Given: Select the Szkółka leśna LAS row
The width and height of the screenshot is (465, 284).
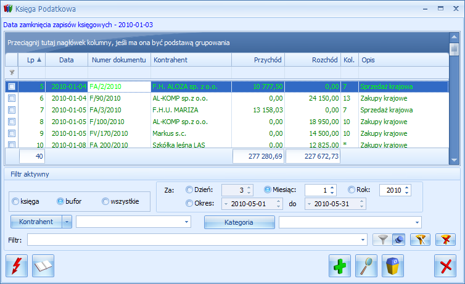Looking at the screenshot, I should point(227,144).
